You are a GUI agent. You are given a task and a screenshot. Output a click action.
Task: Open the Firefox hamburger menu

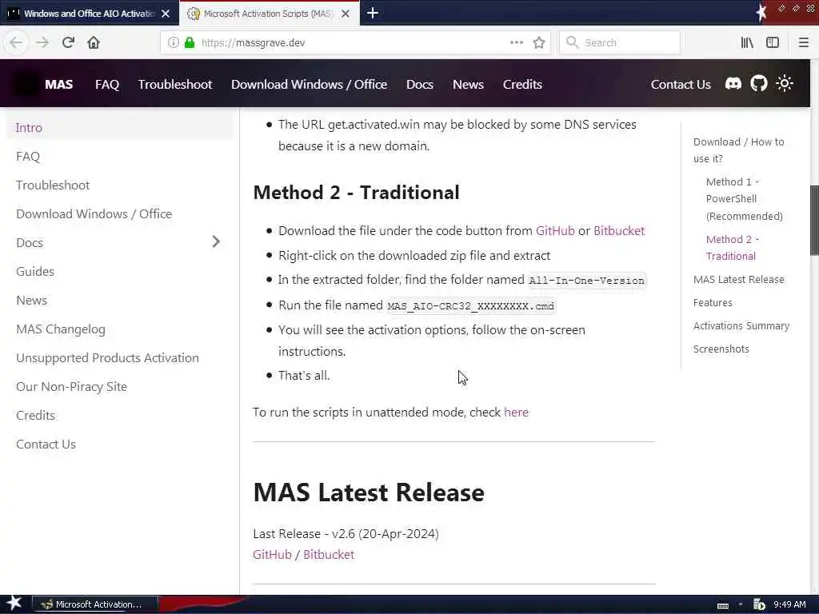[803, 42]
